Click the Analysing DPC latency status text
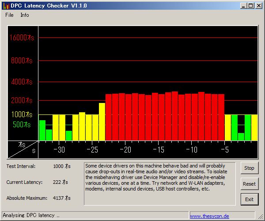265x221 pixels. coord(31,215)
